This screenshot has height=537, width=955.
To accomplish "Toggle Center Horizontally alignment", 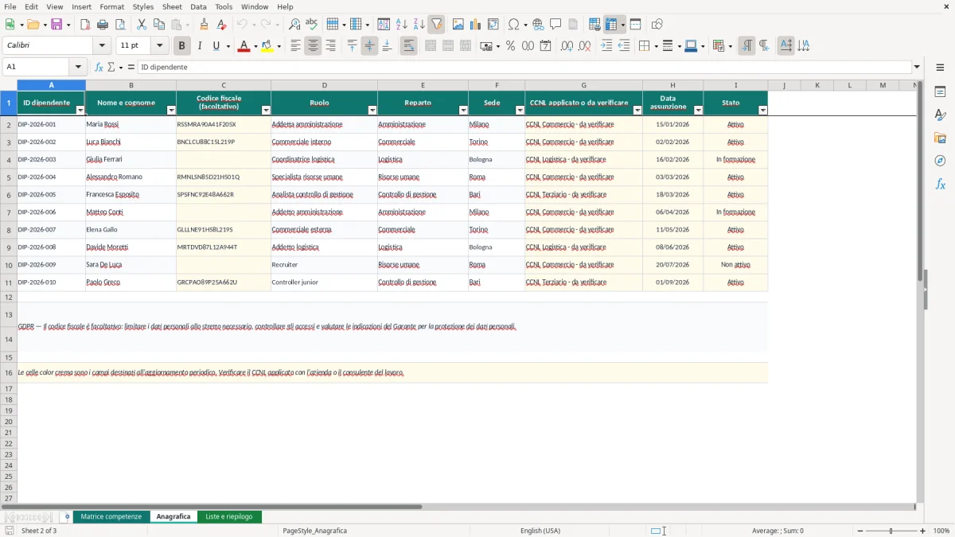I will 313,46.
